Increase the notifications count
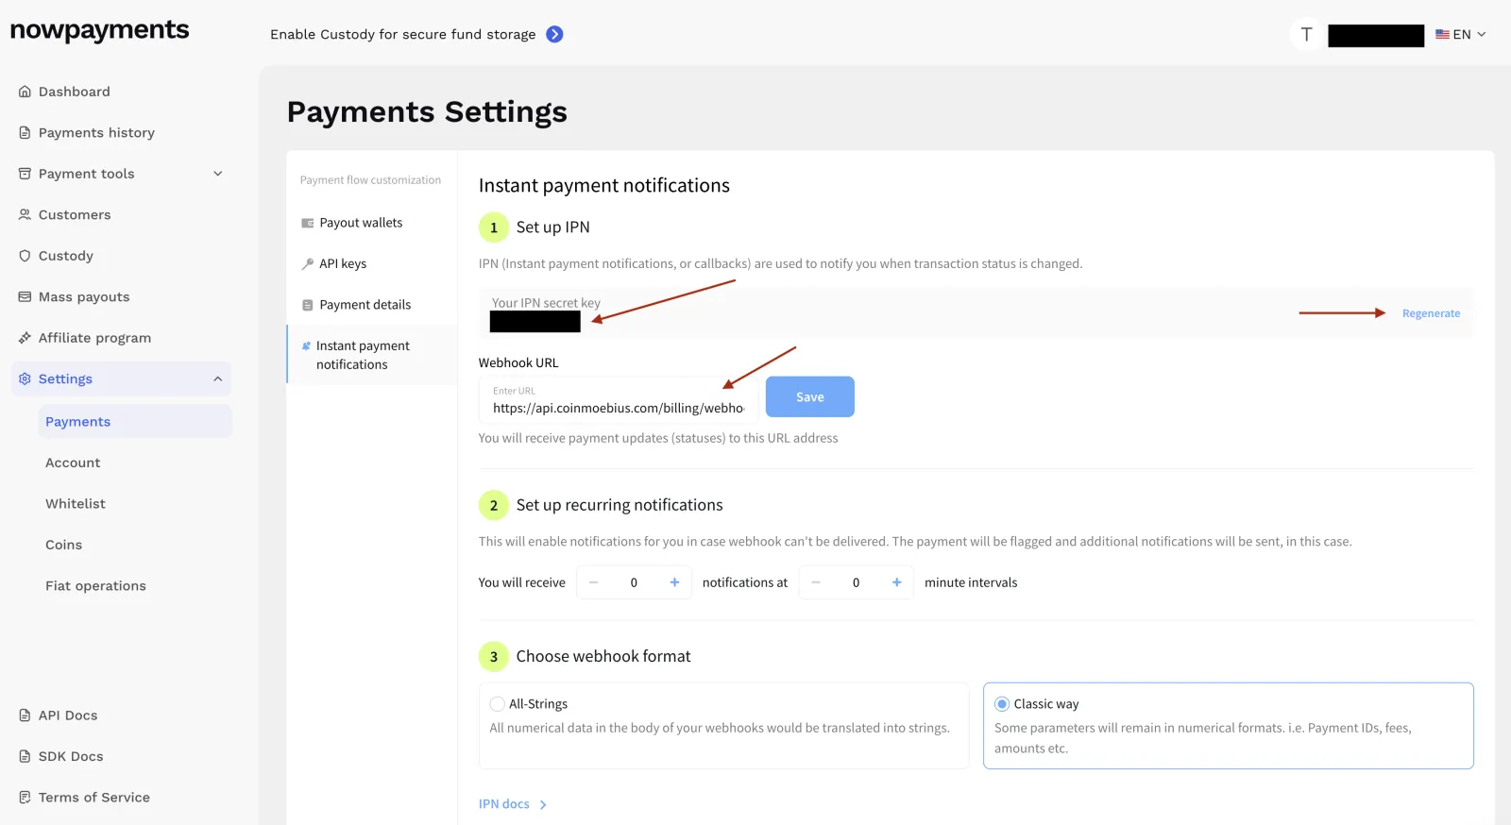 point(674,582)
